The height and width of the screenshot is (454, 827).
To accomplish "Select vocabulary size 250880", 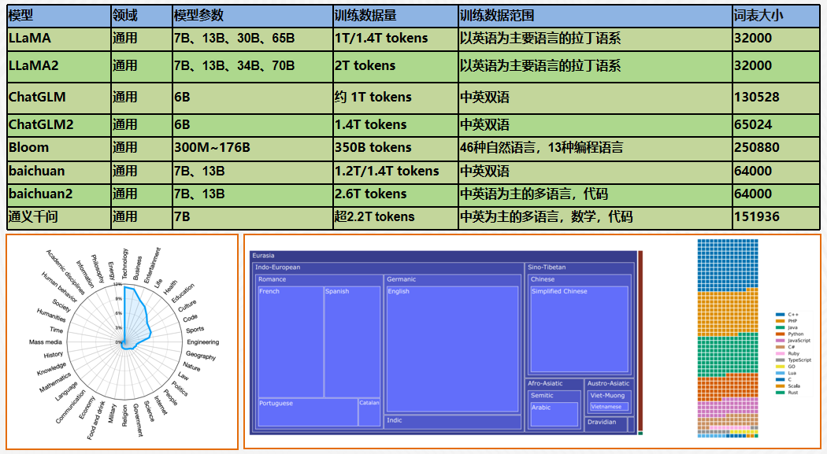I will tap(776, 148).
